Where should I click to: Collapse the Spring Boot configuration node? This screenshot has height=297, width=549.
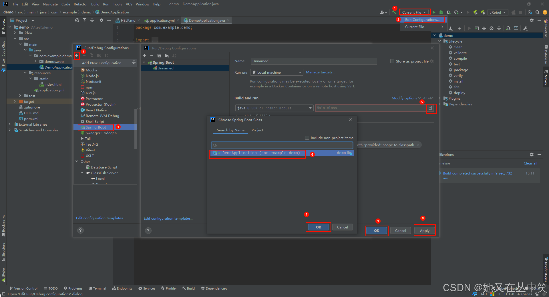[x=144, y=62]
